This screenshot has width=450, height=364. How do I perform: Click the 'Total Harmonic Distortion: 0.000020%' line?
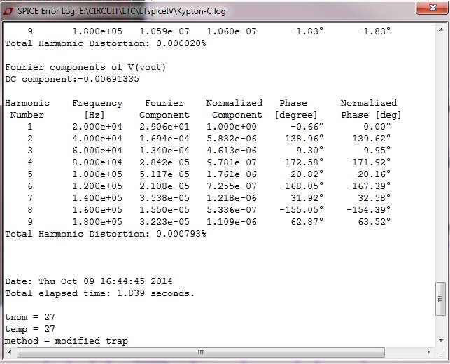[x=105, y=43]
